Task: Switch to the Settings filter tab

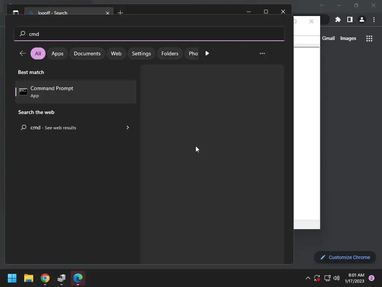Action: pos(141,53)
